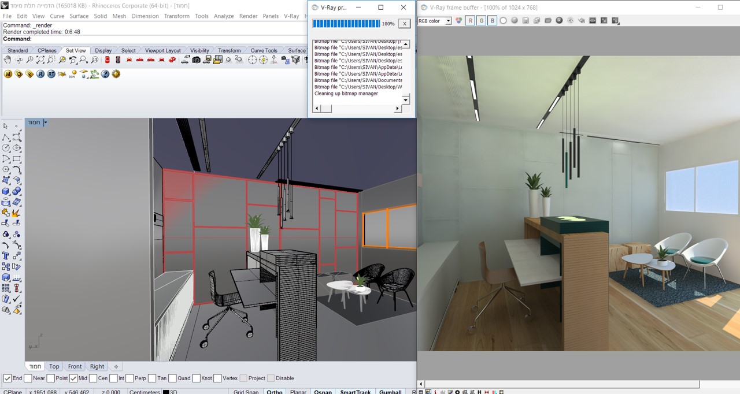The width and height of the screenshot is (740, 394).
Task: Select the Explode tool
Action: (17, 213)
